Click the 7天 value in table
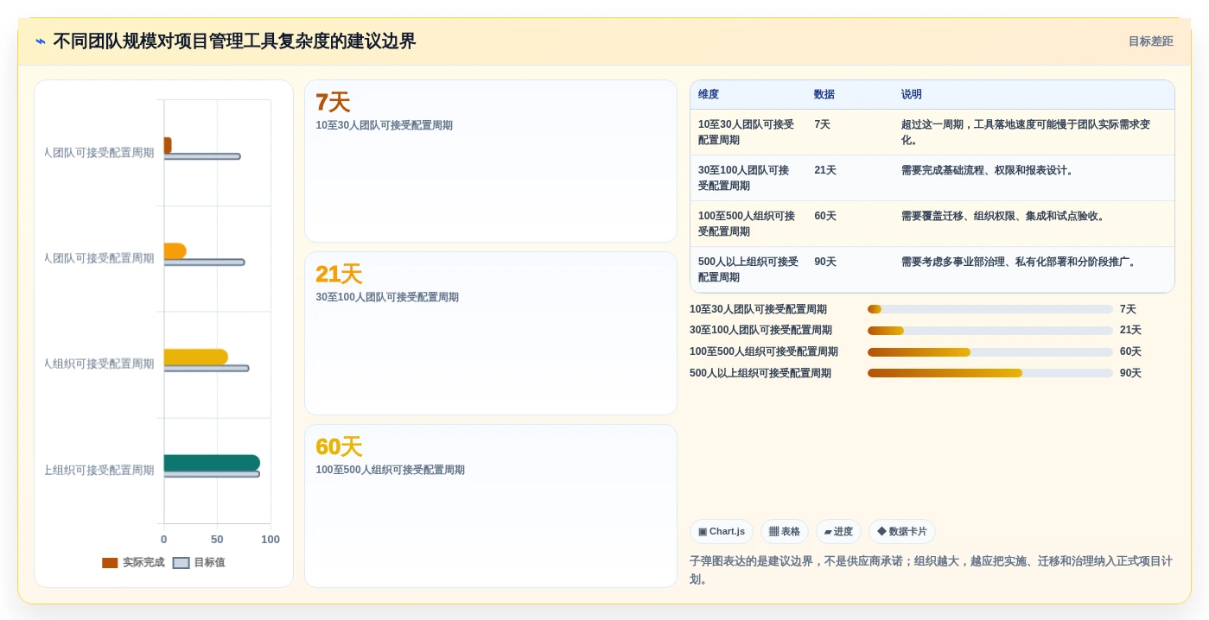1209x620 pixels. pyautogui.click(x=823, y=124)
